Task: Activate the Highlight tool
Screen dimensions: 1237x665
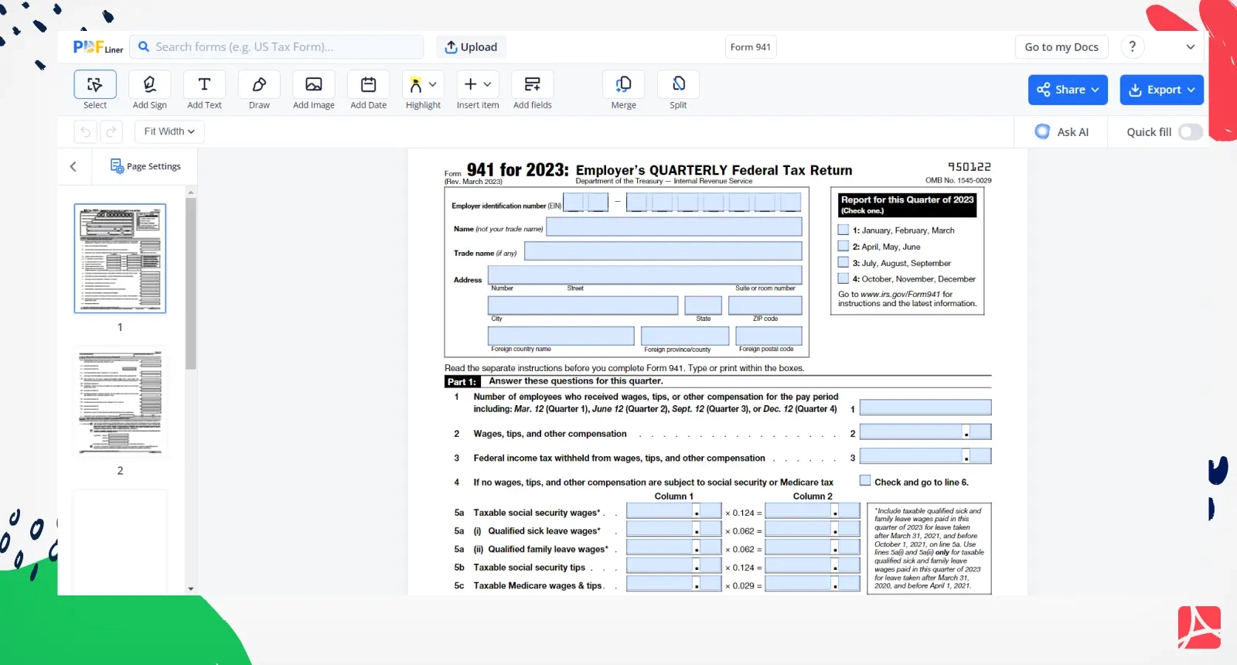Action: coord(416,84)
